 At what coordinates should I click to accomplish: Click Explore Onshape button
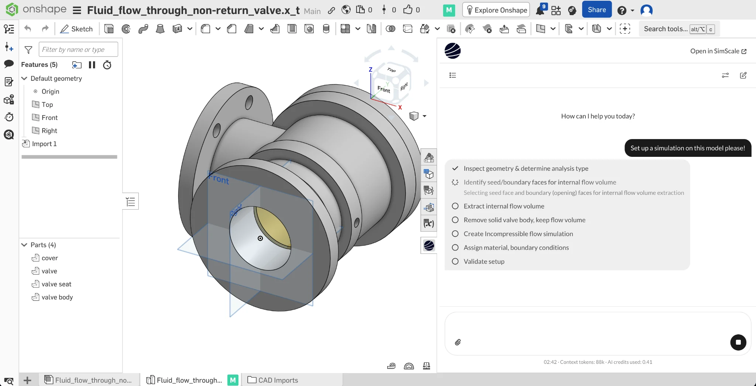click(496, 10)
